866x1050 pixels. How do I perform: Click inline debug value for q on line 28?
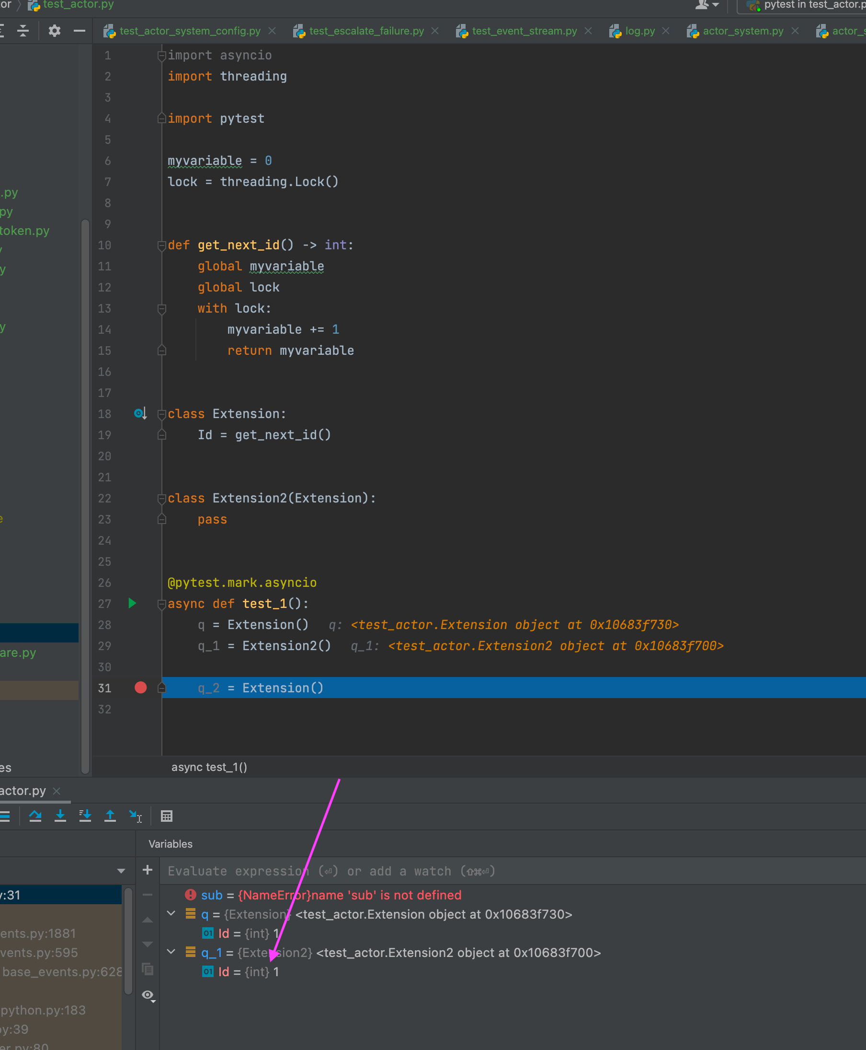pos(504,625)
